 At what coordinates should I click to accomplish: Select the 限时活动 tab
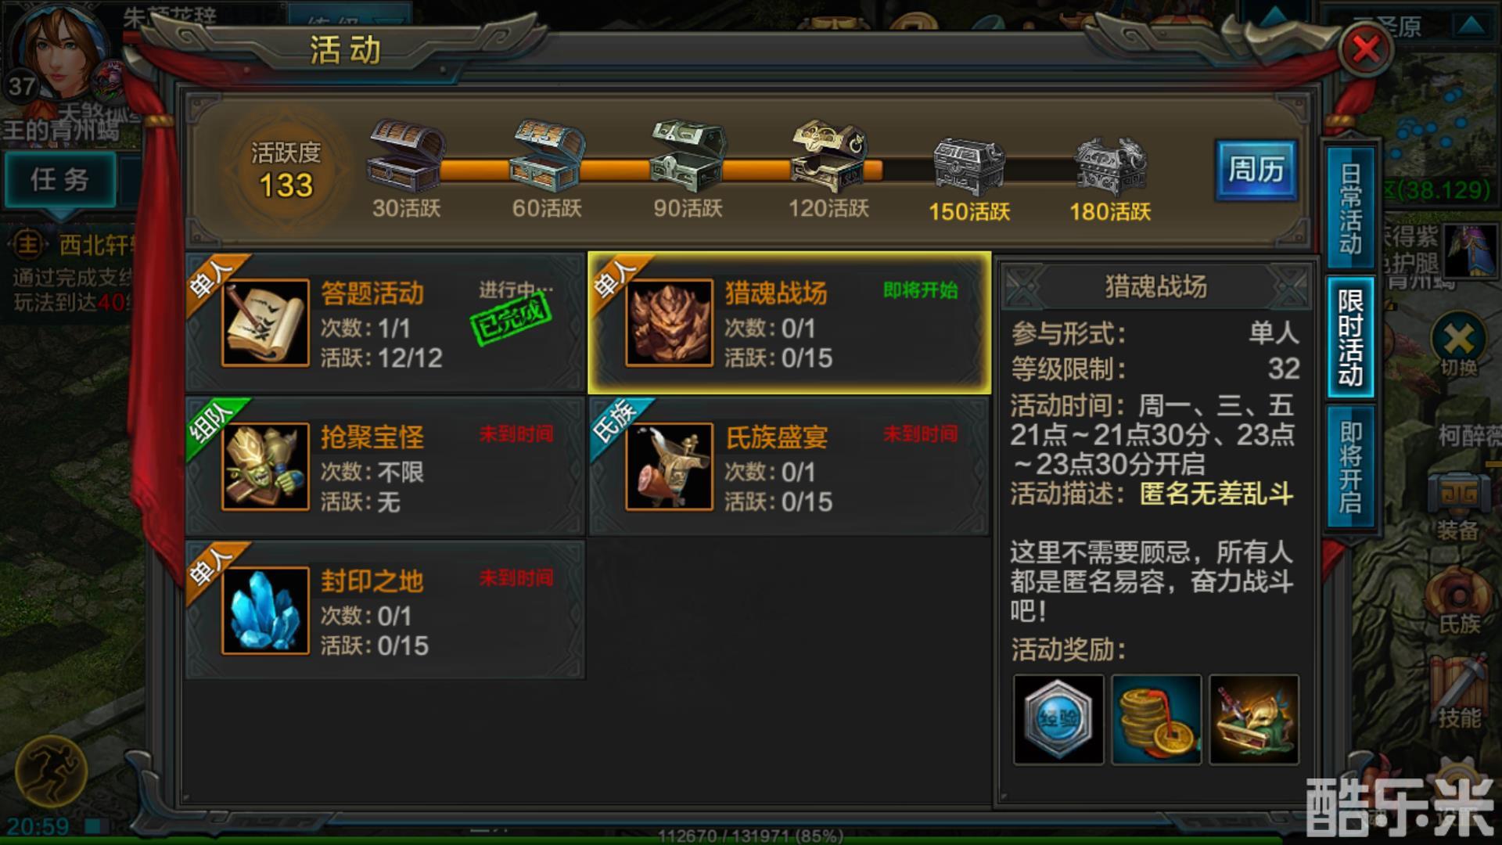coord(1351,336)
